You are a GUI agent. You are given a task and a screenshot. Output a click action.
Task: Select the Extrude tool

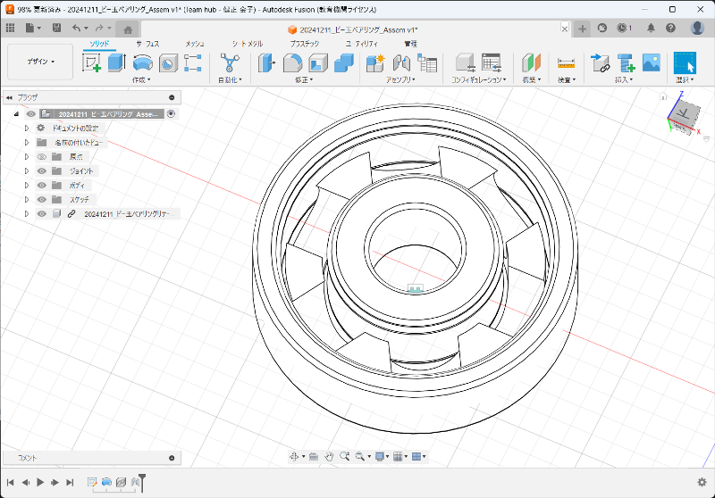click(117, 62)
